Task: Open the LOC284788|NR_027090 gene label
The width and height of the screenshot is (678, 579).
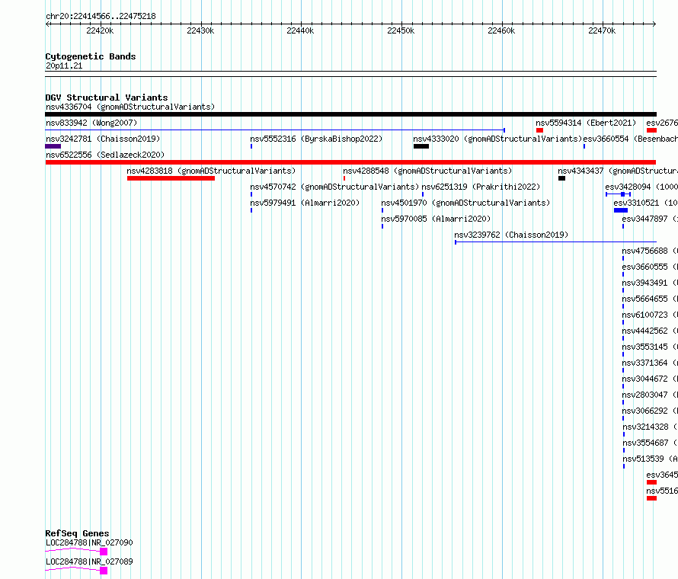Action: 89,542
